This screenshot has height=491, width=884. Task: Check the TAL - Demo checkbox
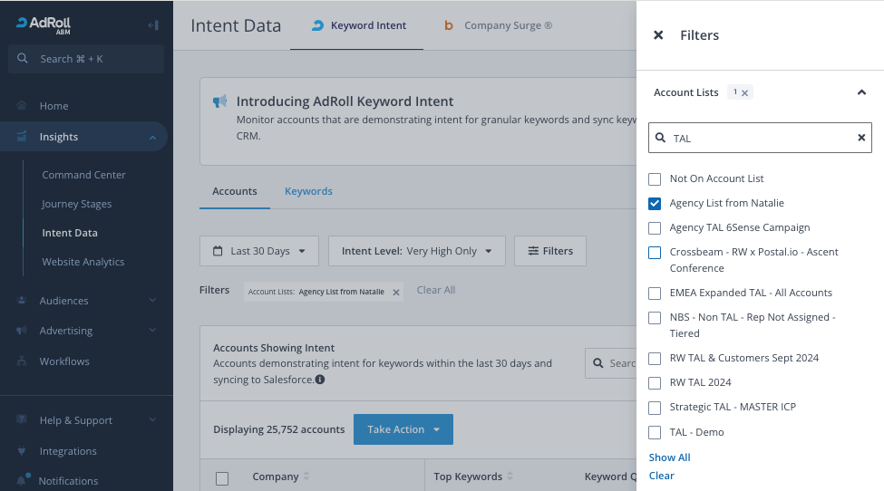click(655, 432)
